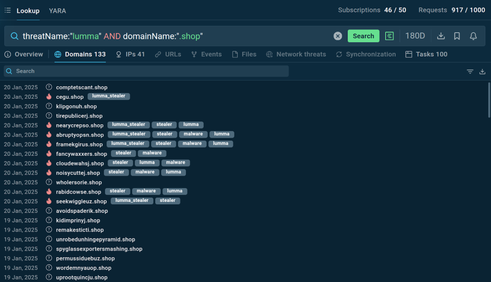Image resolution: width=491 pixels, height=282 pixels.
Task: Click the vertical scrollbar on results list
Action: pyautogui.click(x=489, y=100)
